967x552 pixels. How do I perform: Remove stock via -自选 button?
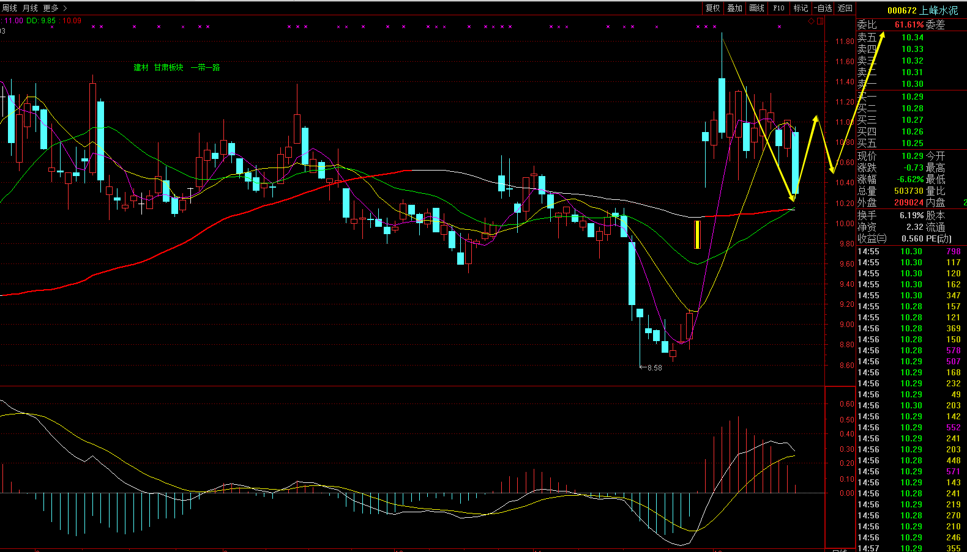pyautogui.click(x=823, y=8)
